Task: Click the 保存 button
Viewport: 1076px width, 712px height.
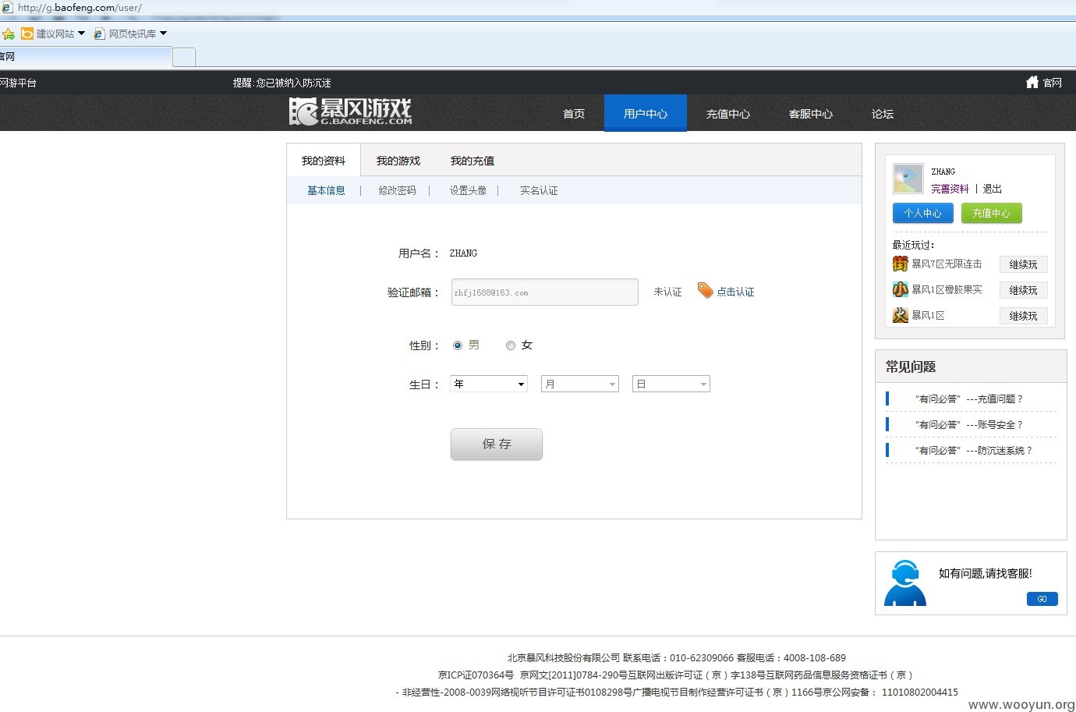Action: (497, 444)
